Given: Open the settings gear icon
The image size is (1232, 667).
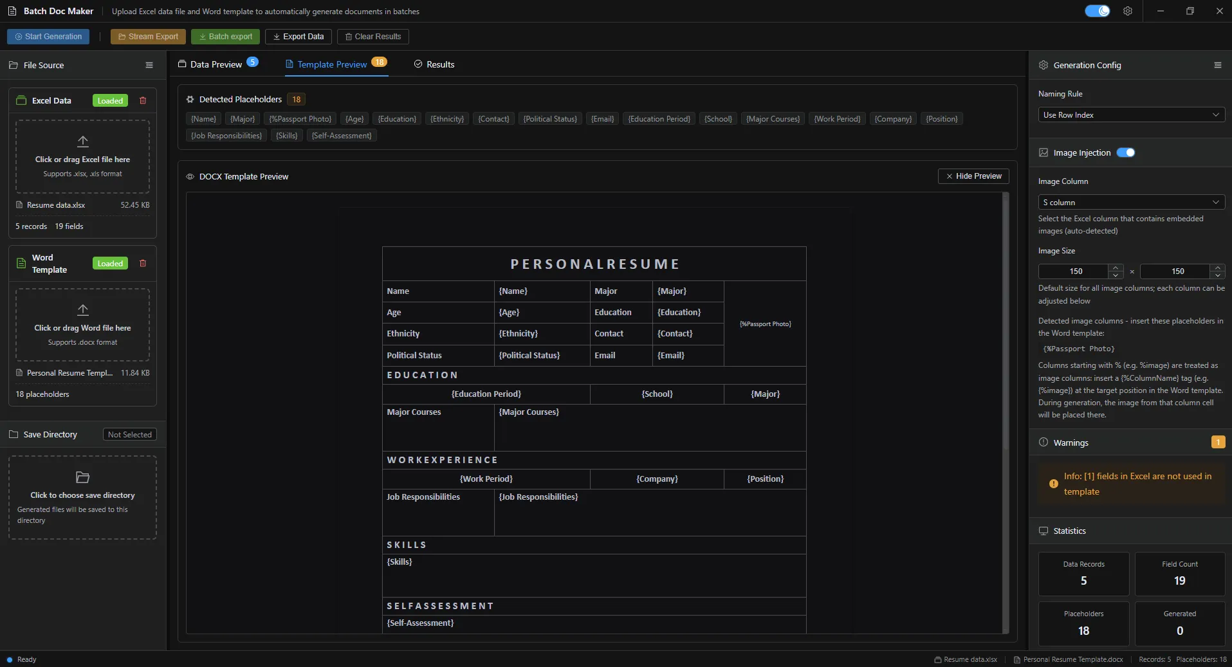Looking at the screenshot, I should pyautogui.click(x=1128, y=11).
